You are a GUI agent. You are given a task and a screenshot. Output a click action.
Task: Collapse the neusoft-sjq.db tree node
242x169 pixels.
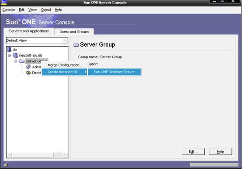[9, 55]
